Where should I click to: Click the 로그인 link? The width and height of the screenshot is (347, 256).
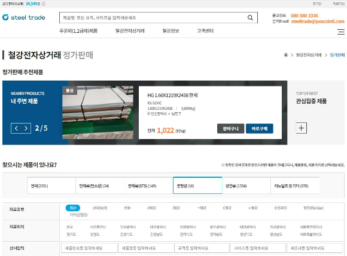coord(317,4)
